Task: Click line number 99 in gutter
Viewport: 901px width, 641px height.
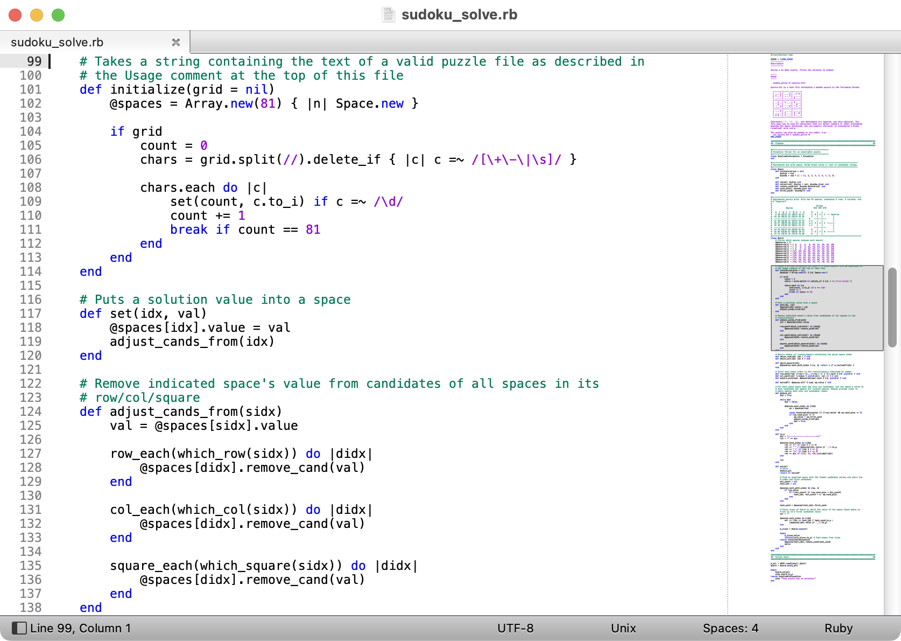Action: pyautogui.click(x=34, y=61)
